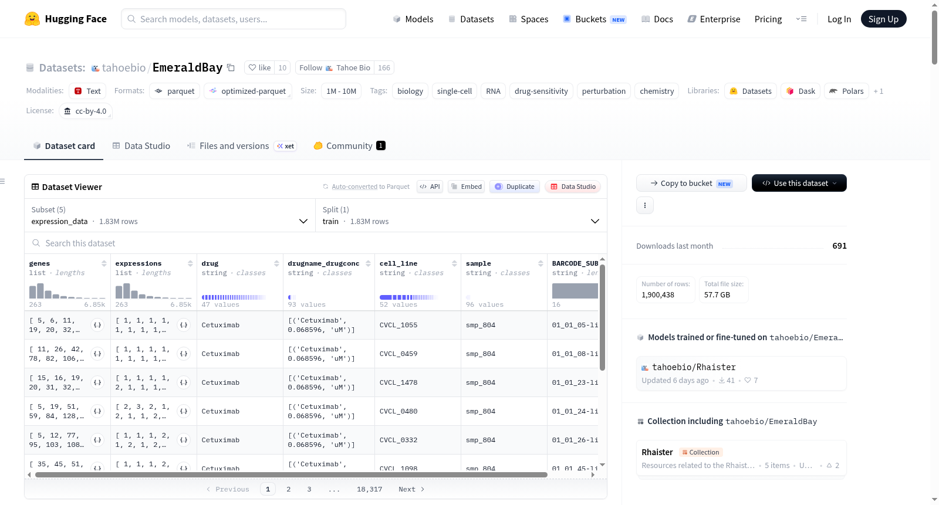Expand the JSON icon in genes row 59, 84, 128
939x505 pixels.
tap(97, 411)
